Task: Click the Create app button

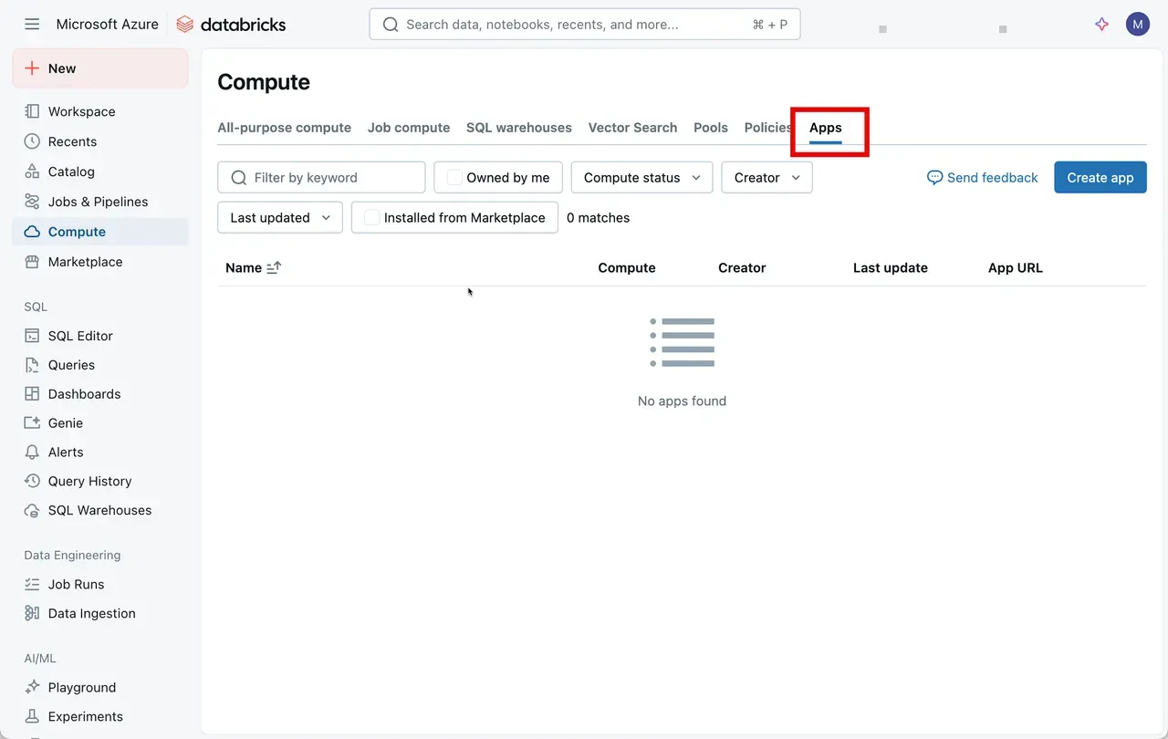Action: point(1100,178)
